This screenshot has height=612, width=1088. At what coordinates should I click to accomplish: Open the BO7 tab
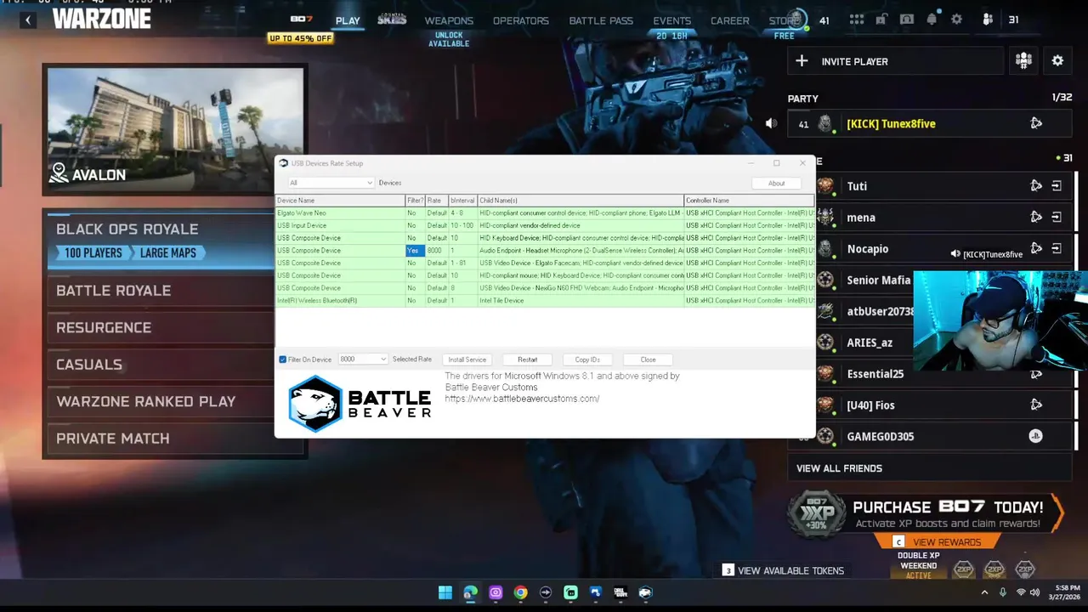click(301, 20)
